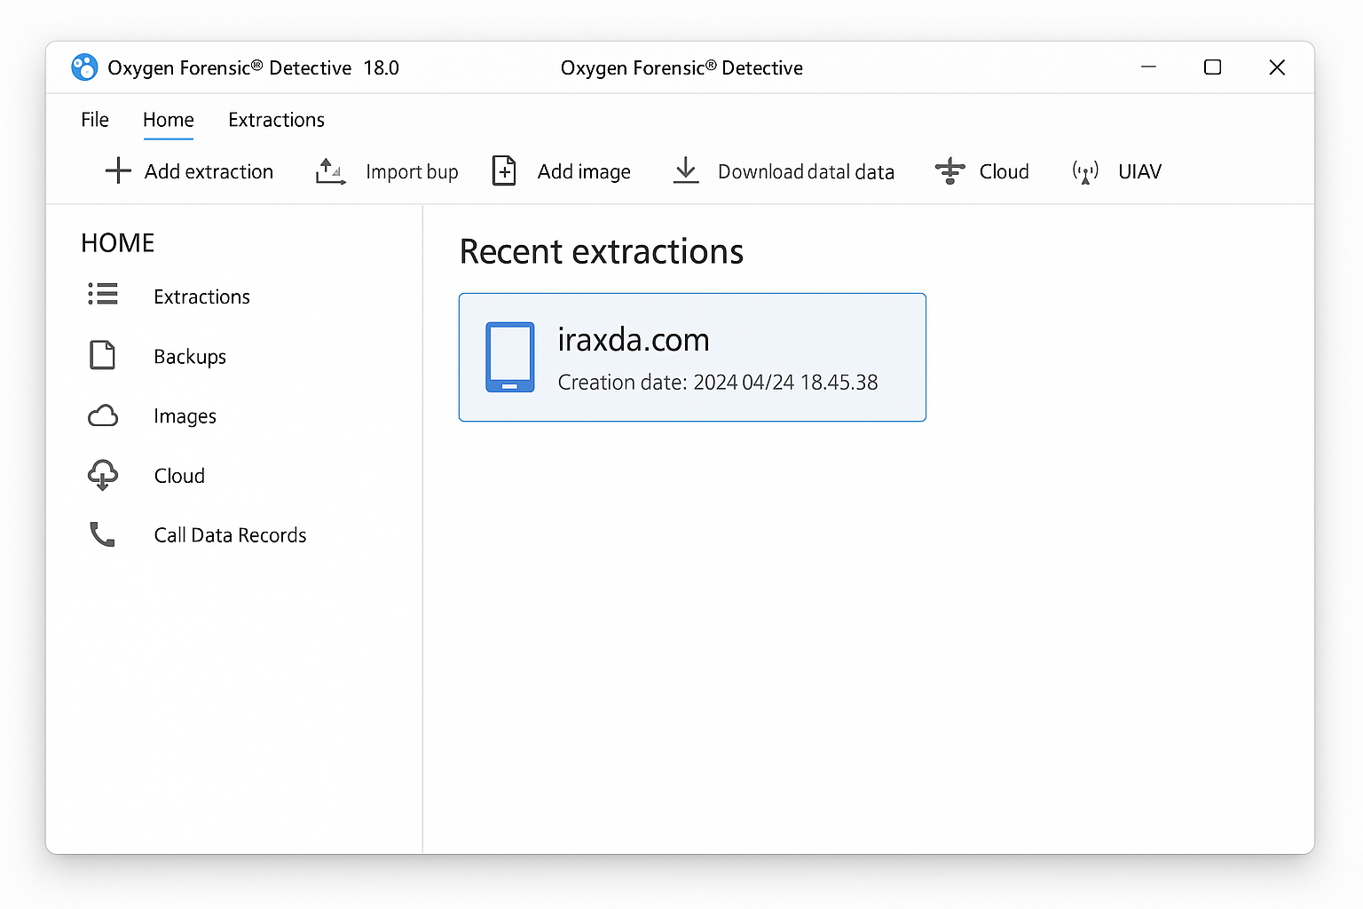The height and width of the screenshot is (909, 1363).
Task: Open the File menu
Action: click(95, 120)
